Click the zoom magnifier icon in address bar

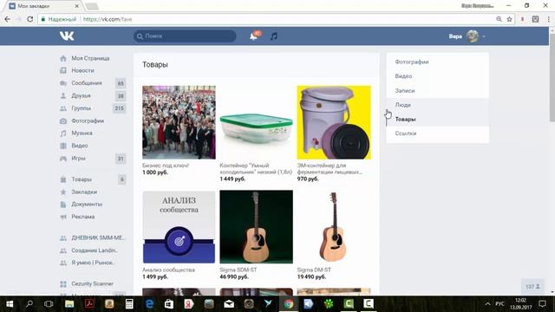point(499,19)
